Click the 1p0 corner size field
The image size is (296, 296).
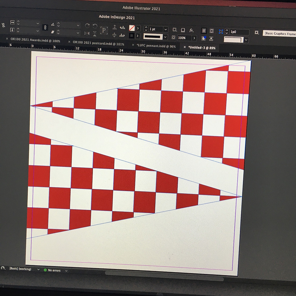[x=239, y=32]
